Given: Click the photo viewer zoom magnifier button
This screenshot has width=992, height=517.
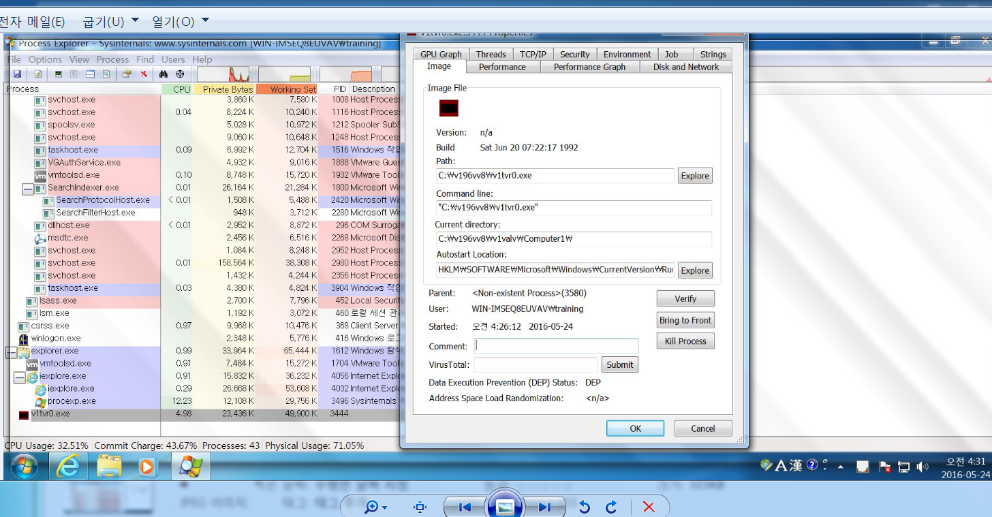Looking at the screenshot, I should (x=376, y=507).
